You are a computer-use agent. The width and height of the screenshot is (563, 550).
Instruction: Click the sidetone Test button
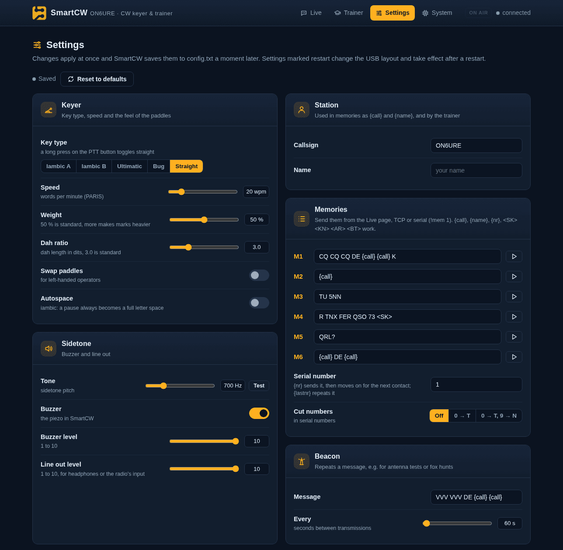(259, 386)
